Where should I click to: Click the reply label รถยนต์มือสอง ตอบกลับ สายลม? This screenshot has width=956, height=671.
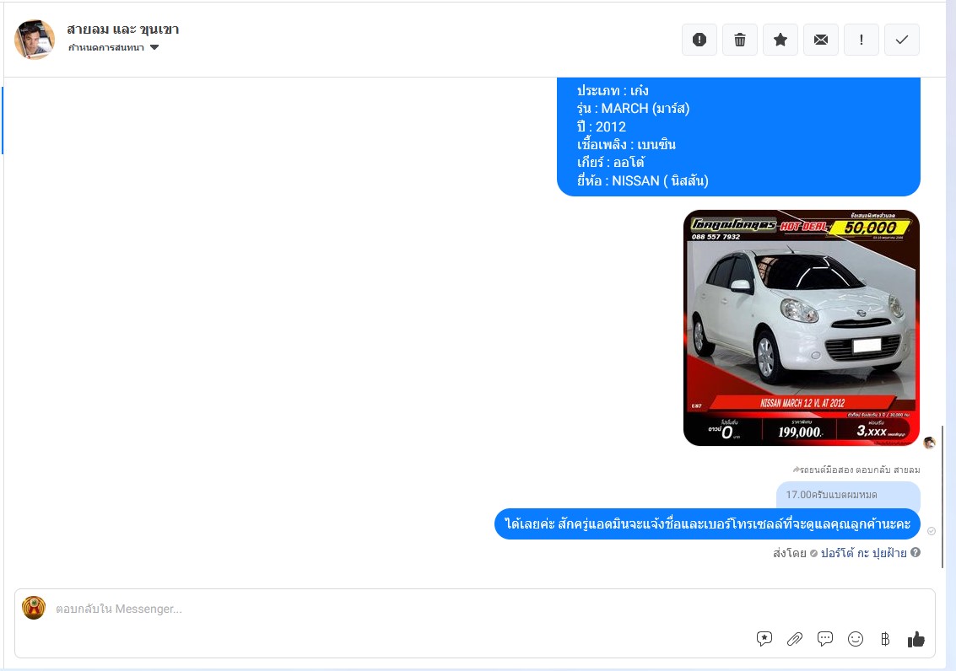[856, 470]
